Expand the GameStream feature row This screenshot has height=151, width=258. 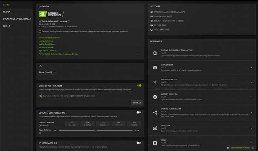(x=251, y=67)
